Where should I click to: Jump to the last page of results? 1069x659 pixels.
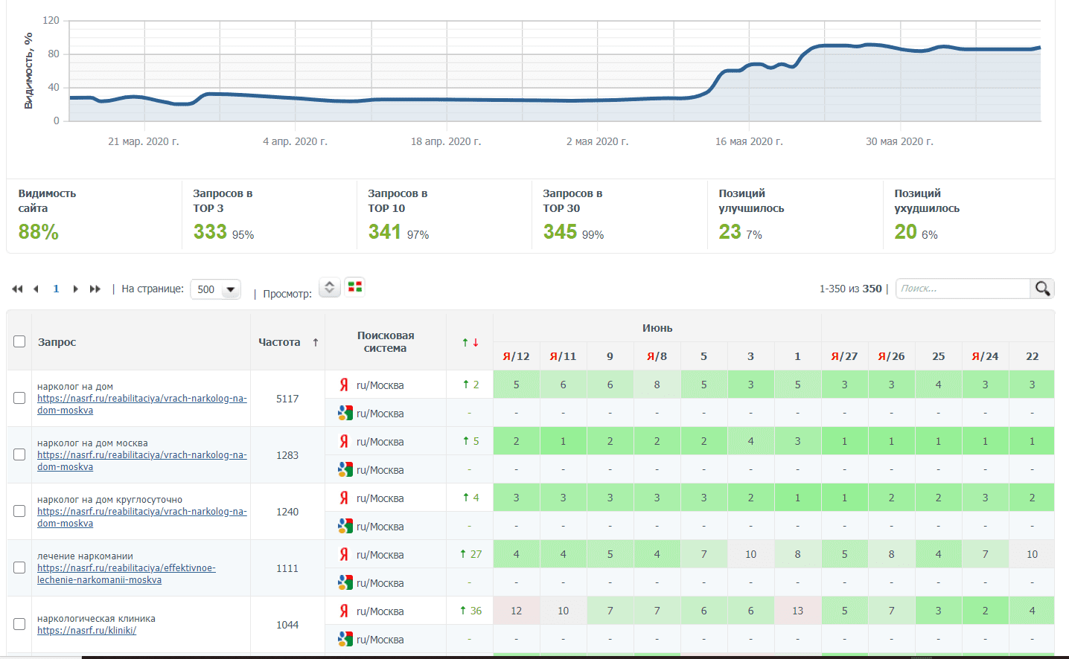pyautogui.click(x=95, y=289)
